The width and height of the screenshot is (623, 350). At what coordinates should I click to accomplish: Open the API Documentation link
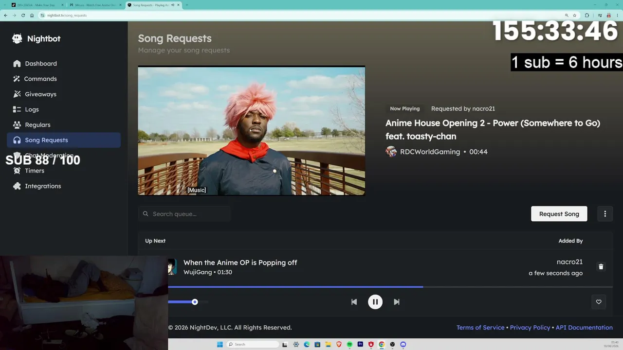tap(584, 328)
